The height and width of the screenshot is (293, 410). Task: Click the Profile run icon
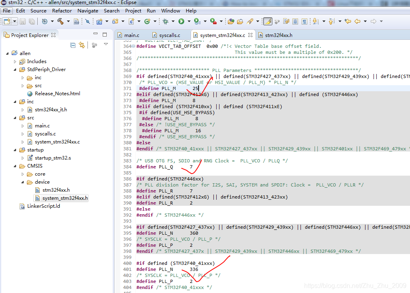pos(197,21)
